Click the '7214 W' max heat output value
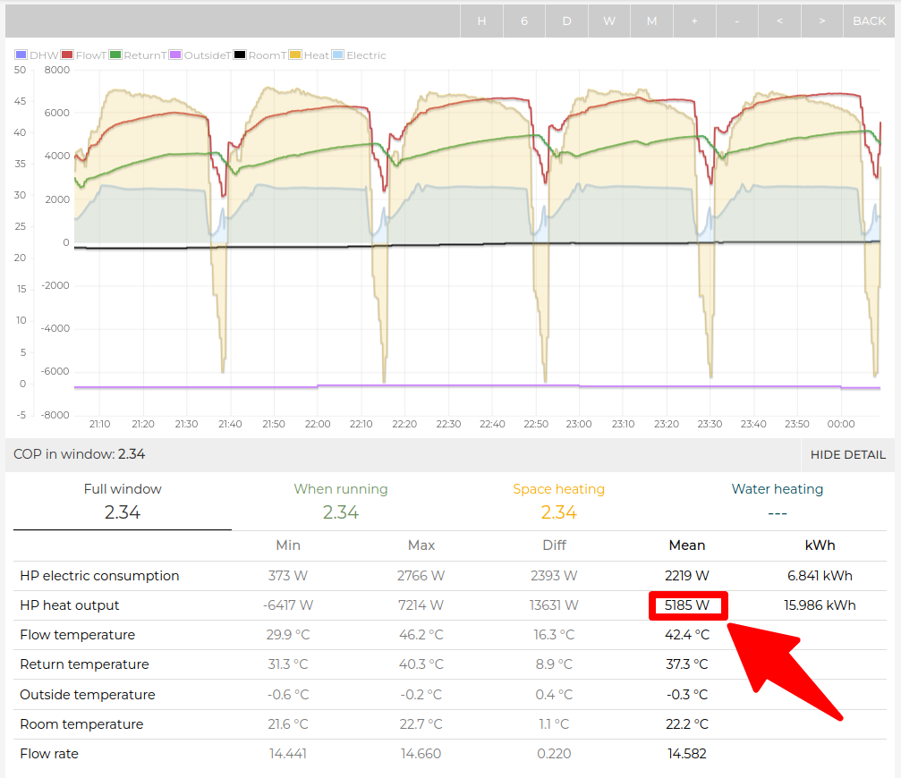Image resolution: width=901 pixels, height=778 pixels. [421, 605]
